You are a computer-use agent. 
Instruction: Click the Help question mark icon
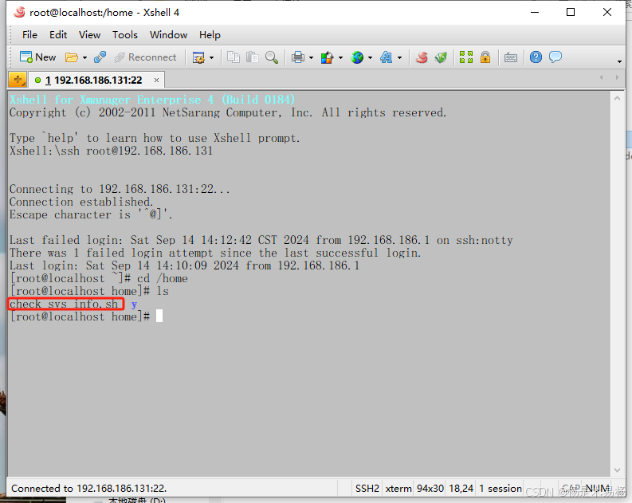(536, 57)
